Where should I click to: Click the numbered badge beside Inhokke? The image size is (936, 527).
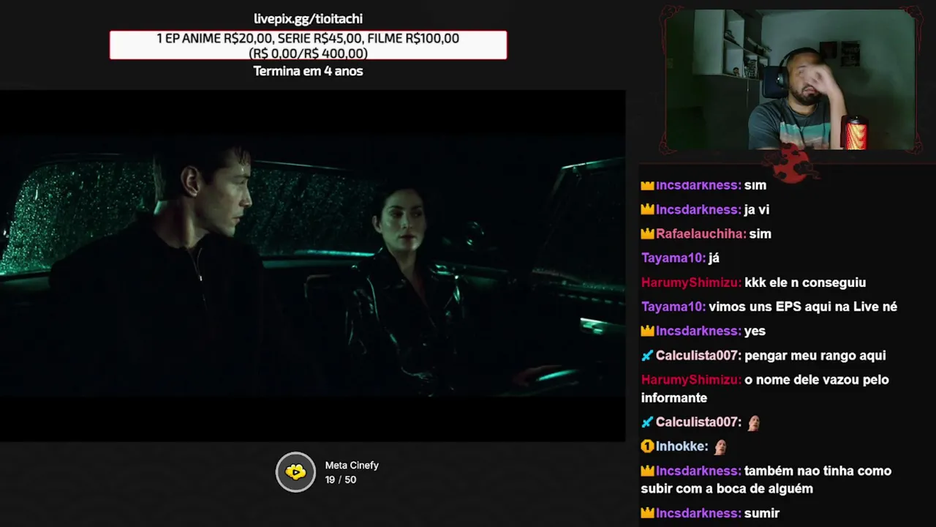point(647,446)
